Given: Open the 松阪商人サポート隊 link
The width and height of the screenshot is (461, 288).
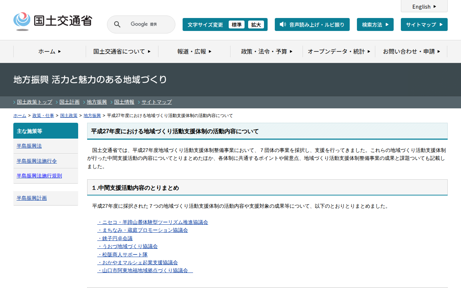Looking at the screenshot, I should click(x=122, y=255).
